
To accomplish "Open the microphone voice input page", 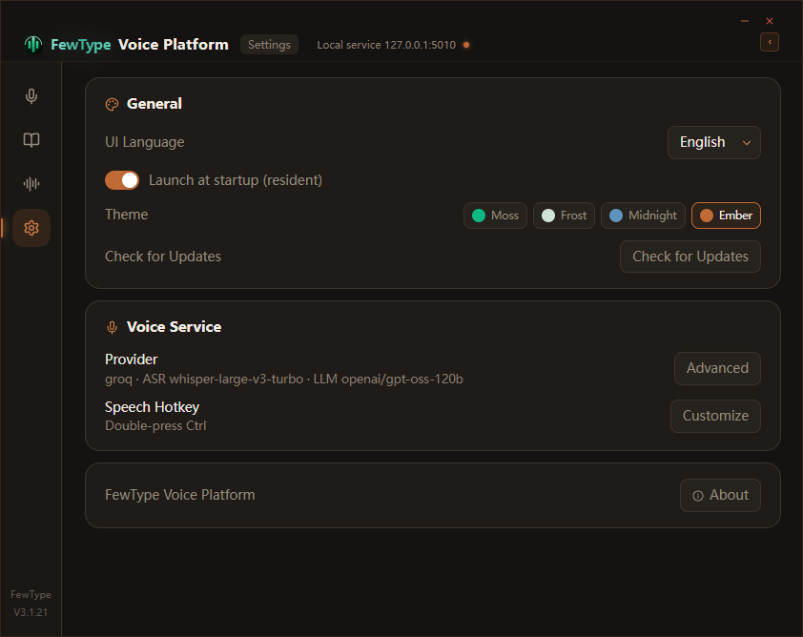I will click(31, 96).
